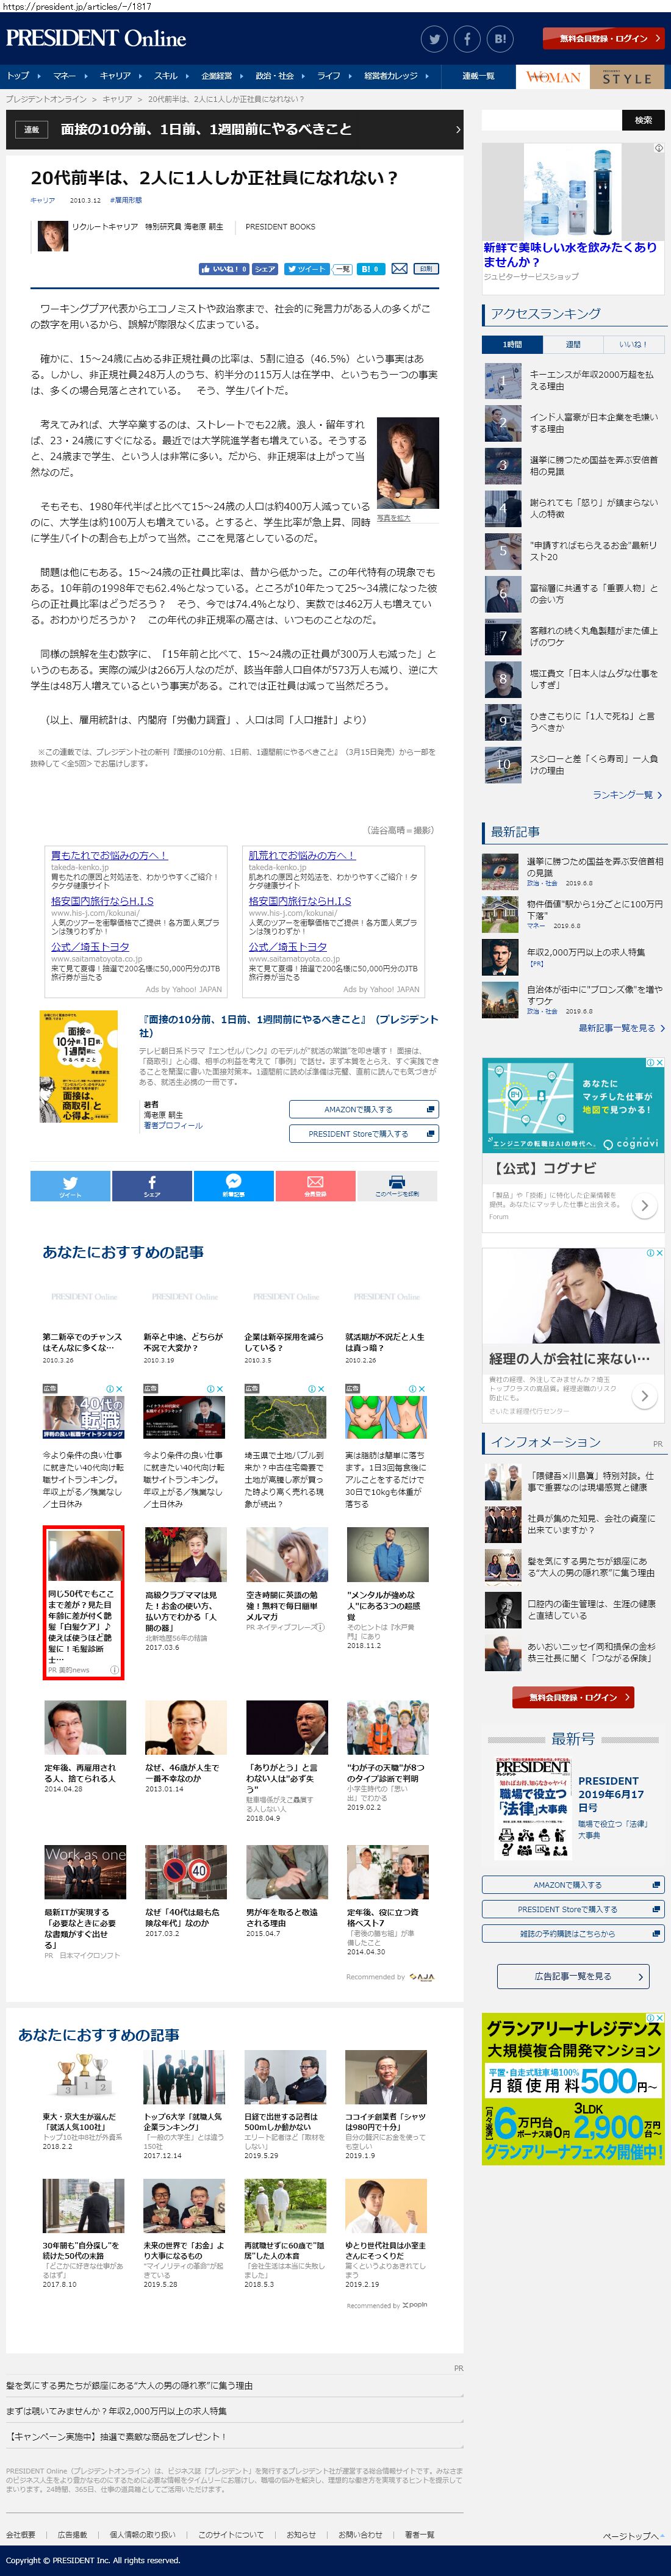The width and height of the screenshot is (671, 2576).
Task: Select the 週間 ranking tab
Action: pyautogui.click(x=572, y=344)
